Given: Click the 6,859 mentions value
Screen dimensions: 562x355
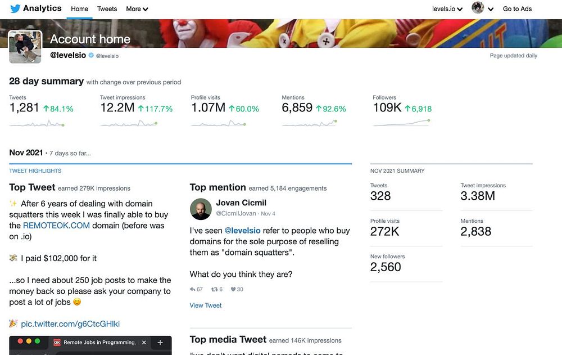Looking at the screenshot, I should (x=297, y=107).
